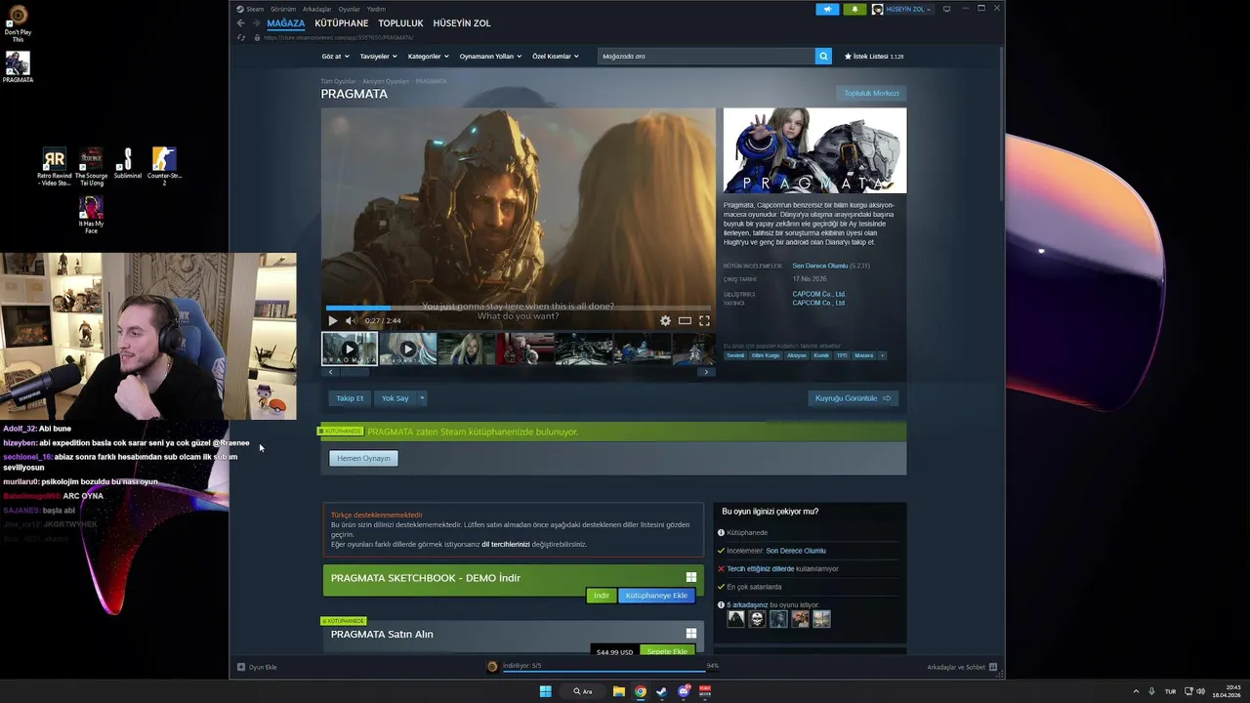Open the video player settings gear
The image size is (1250, 703).
tap(665, 320)
